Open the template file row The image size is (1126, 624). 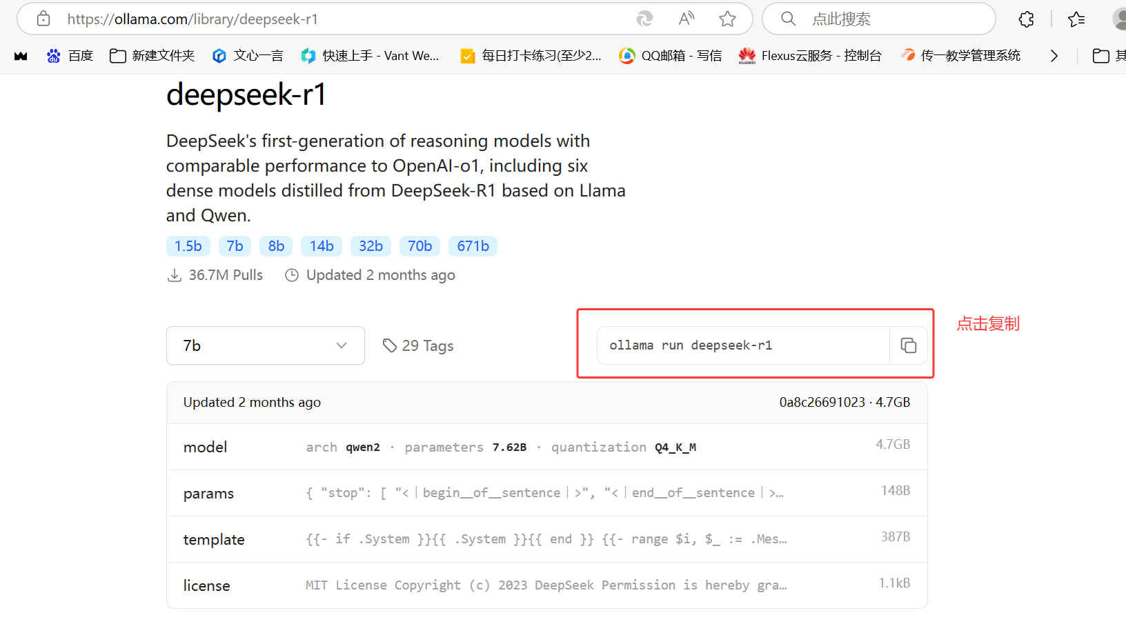coord(547,539)
